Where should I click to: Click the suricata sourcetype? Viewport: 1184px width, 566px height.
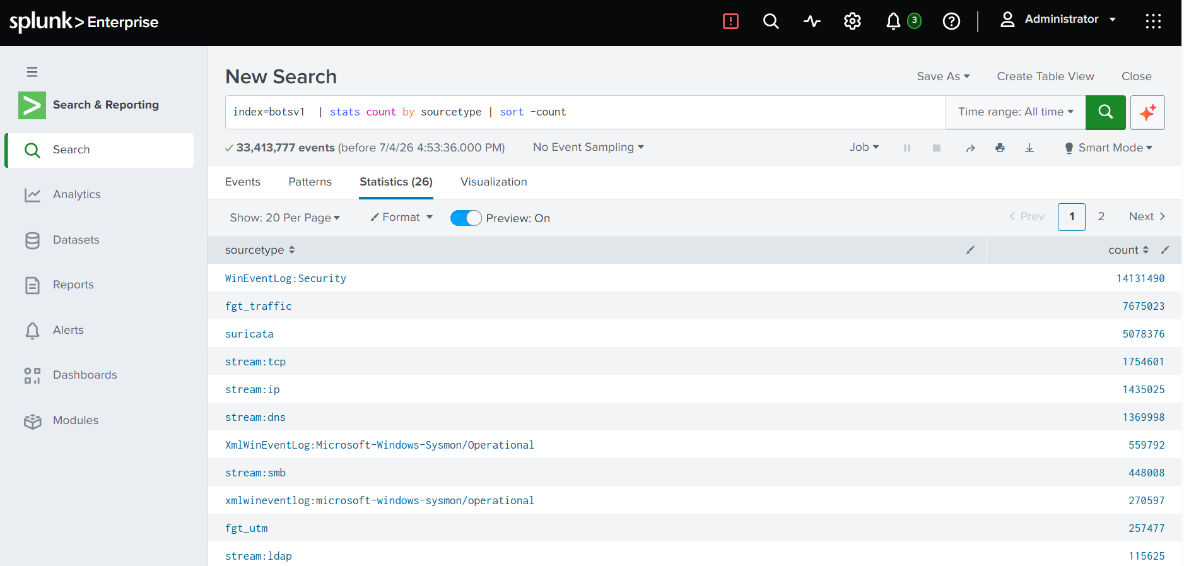click(249, 334)
